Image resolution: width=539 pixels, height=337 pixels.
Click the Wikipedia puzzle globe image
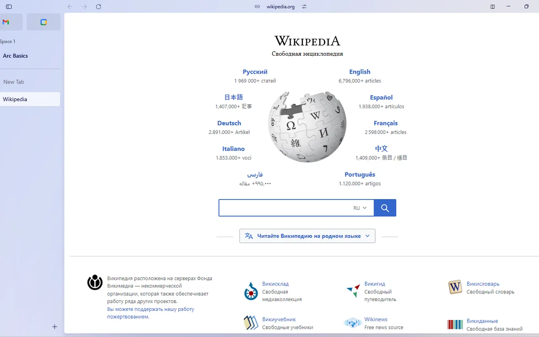[307, 127]
